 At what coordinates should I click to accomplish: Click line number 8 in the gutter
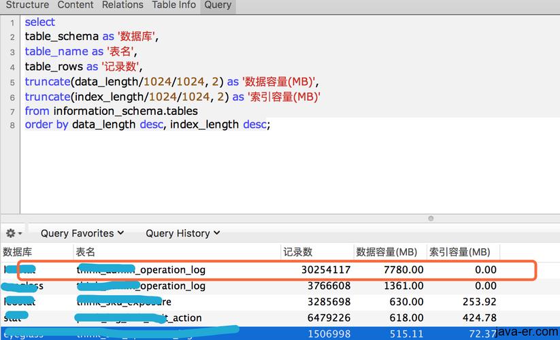(12, 125)
